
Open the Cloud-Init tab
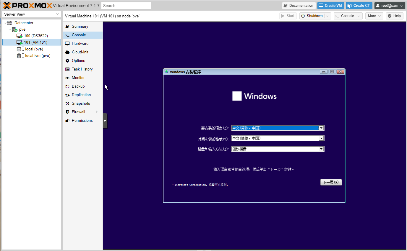point(83,52)
